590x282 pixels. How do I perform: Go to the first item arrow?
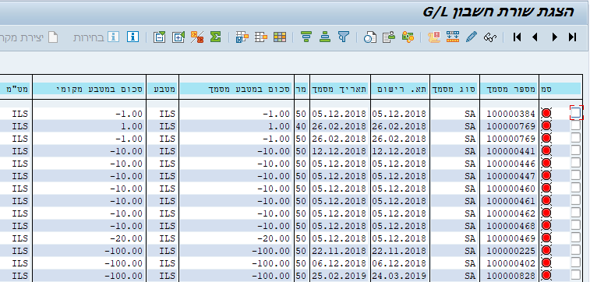coord(518,37)
